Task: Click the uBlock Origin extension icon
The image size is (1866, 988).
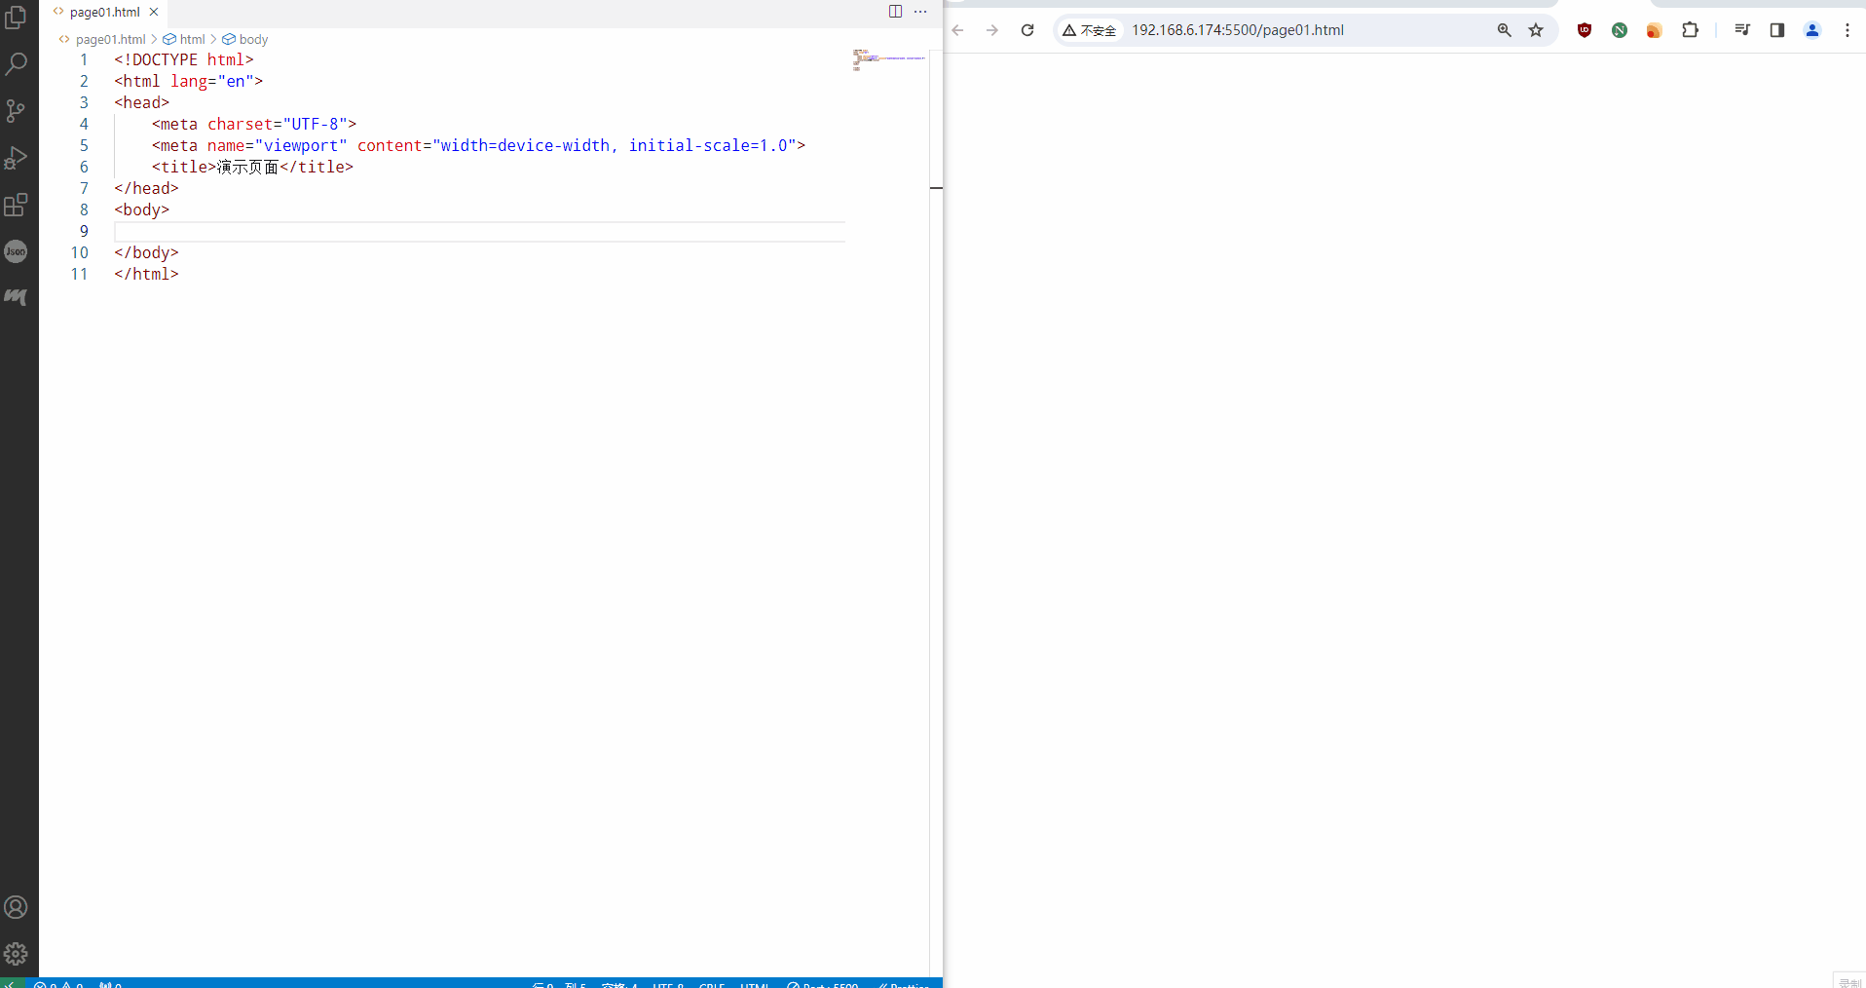Action: 1585,30
